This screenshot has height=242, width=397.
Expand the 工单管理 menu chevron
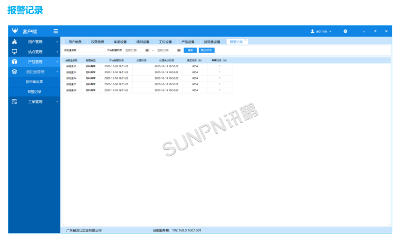57,102
